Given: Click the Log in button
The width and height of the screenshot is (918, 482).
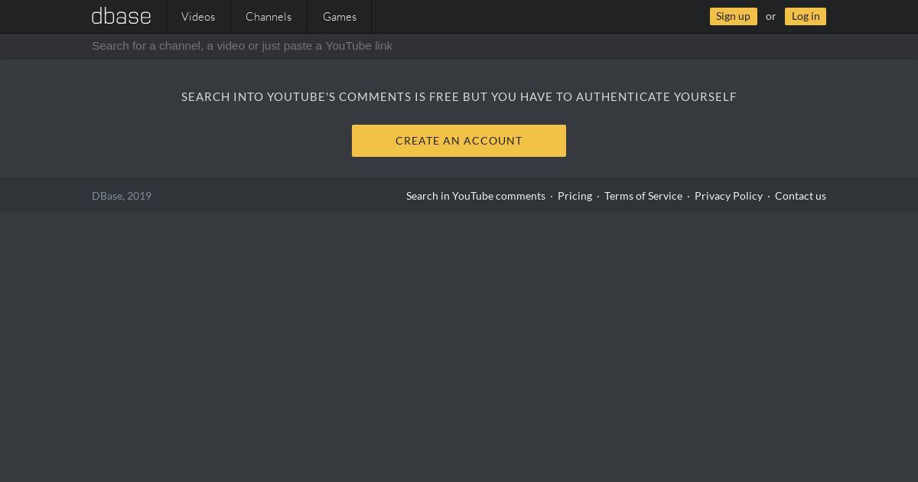Looking at the screenshot, I should 806,16.
